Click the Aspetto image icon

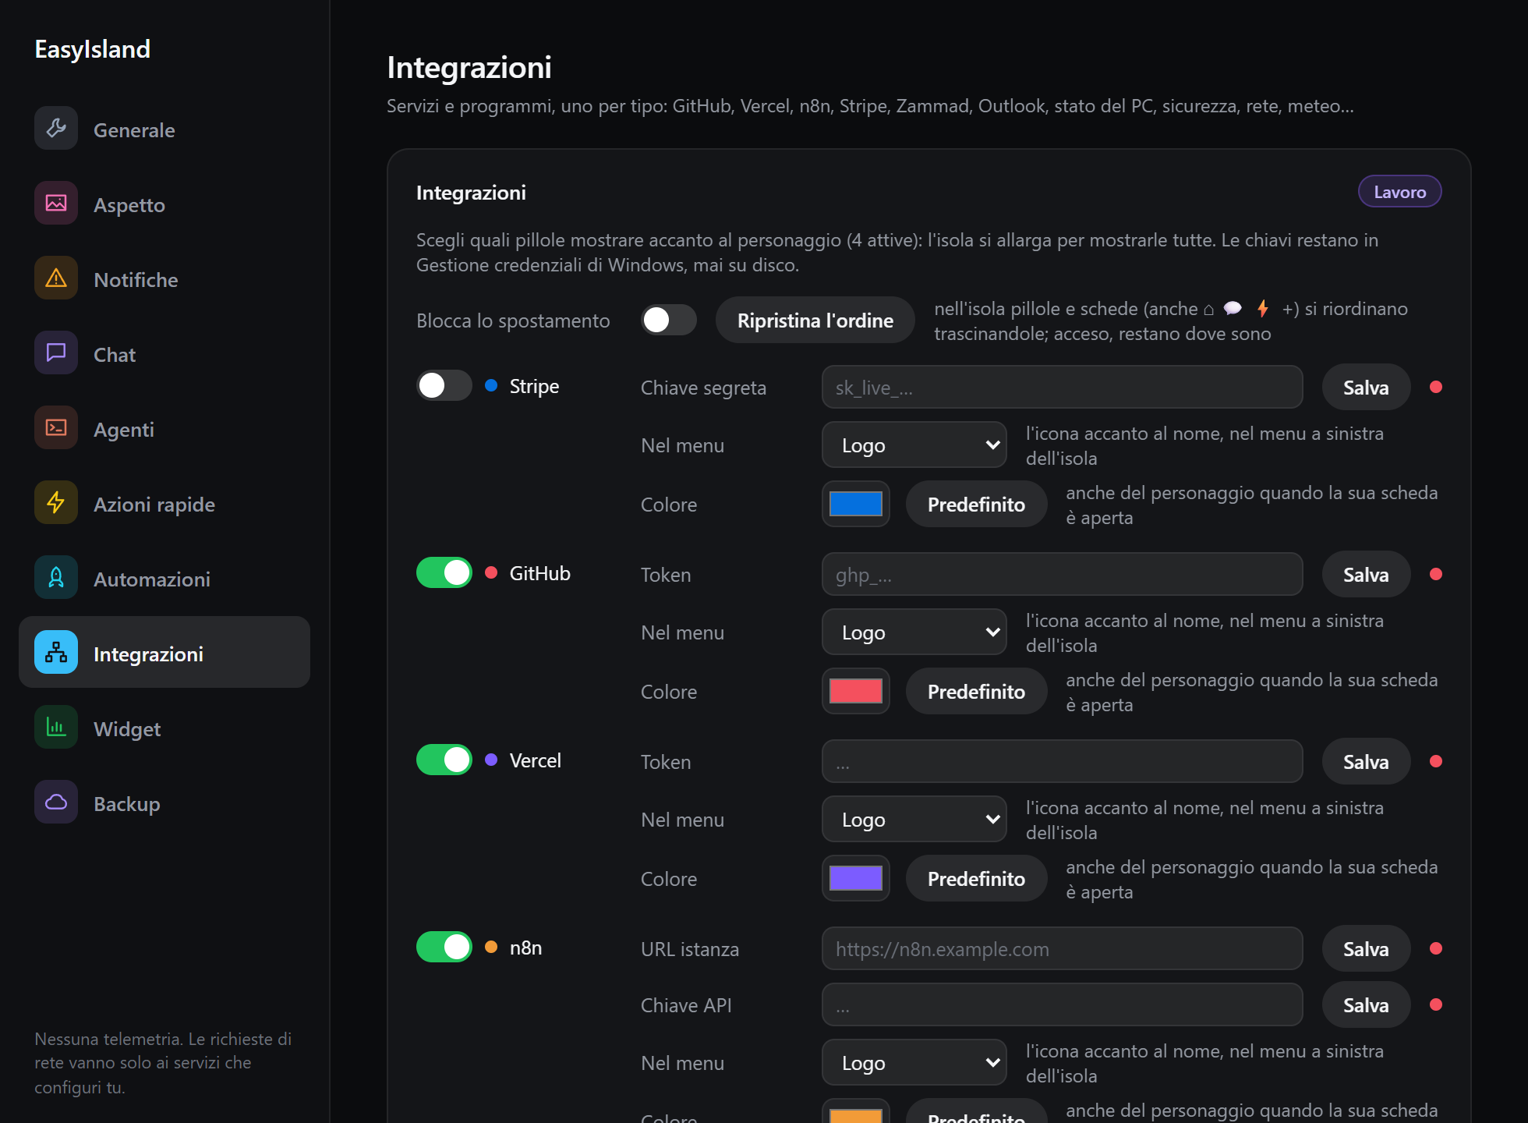coord(56,203)
